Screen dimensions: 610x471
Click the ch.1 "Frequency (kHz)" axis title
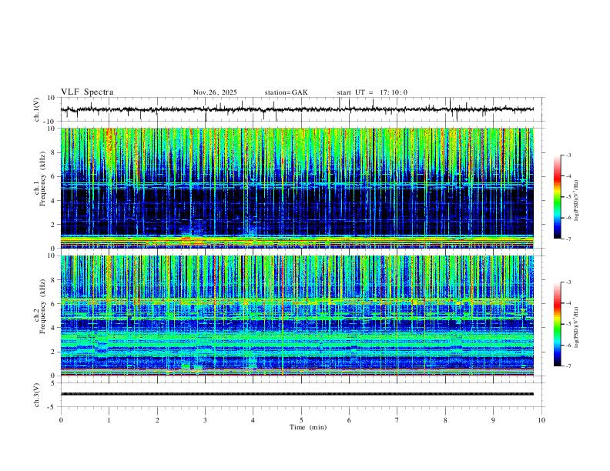click(x=43, y=179)
